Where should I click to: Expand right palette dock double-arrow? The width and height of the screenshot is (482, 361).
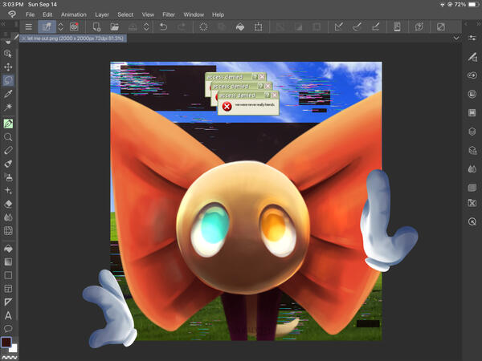pos(479,23)
